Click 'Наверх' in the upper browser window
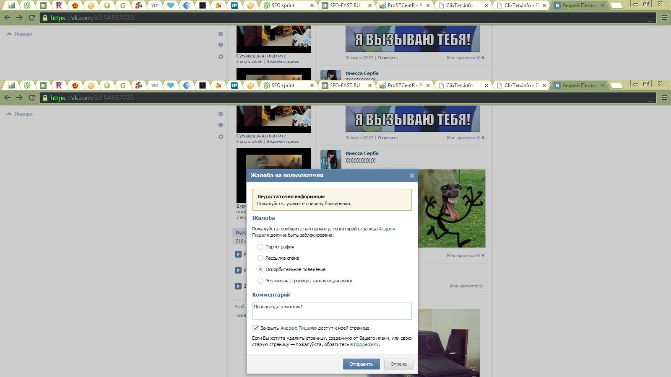Image resolution: width=671 pixels, height=377 pixels. tap(20, 34)
